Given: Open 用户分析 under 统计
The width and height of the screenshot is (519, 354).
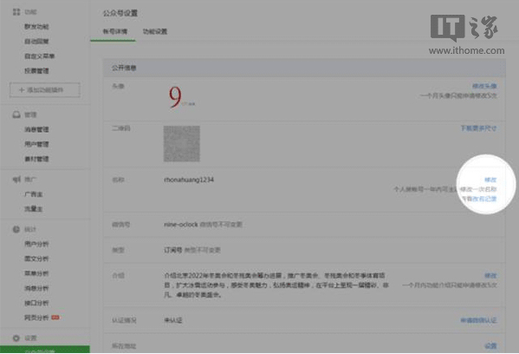Looking at the screenshot, I should coord(36,244).
